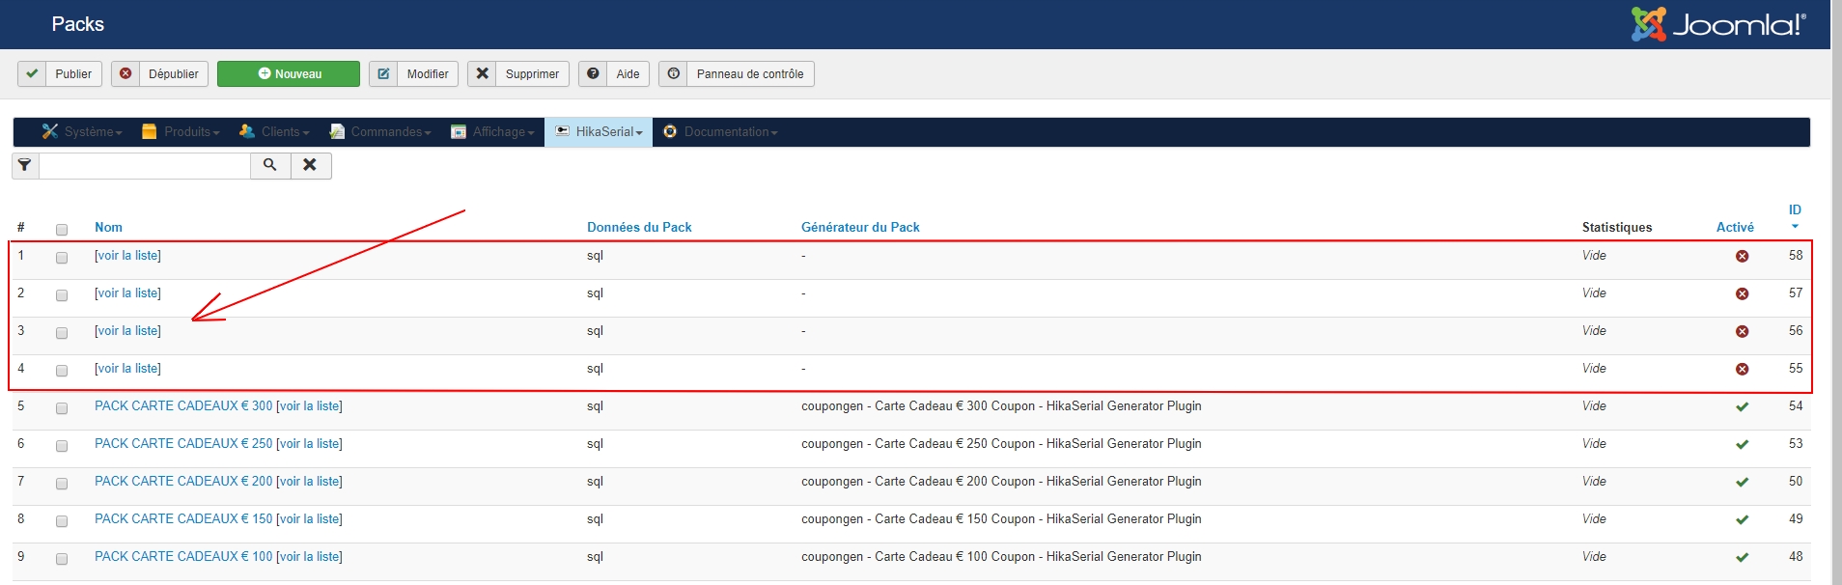Click the green Nouveau button
This screenshot has width=1842, height=585.
pos(289,74)
